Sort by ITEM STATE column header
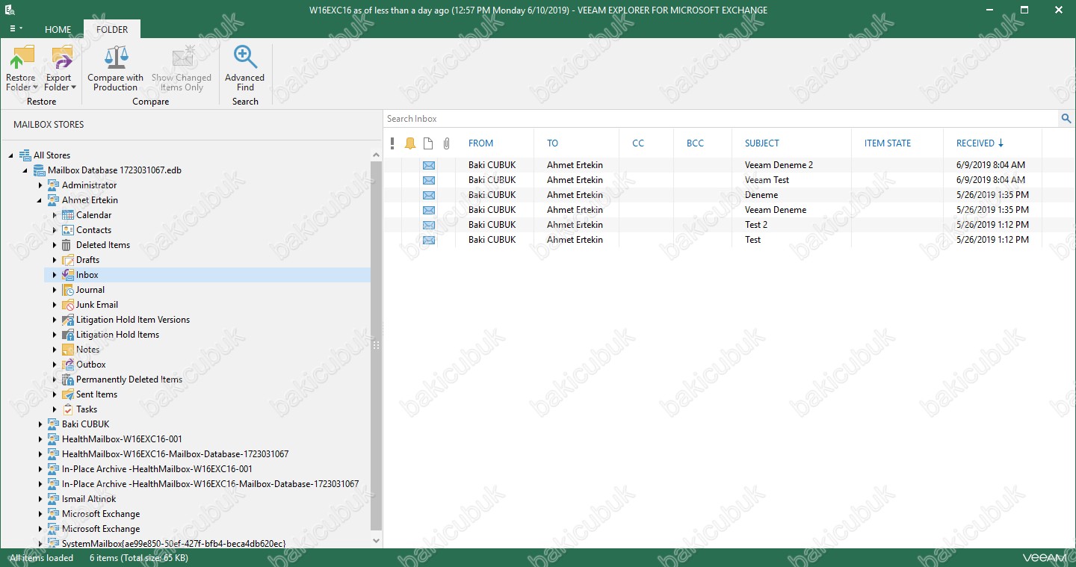 point(888,143)
